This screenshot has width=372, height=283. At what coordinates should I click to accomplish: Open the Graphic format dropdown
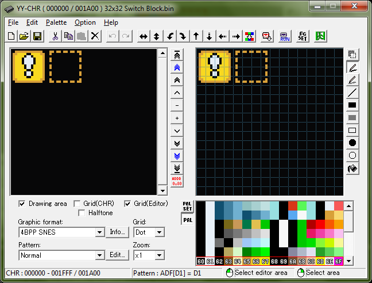pyautogui.click(x=100, y=232)
